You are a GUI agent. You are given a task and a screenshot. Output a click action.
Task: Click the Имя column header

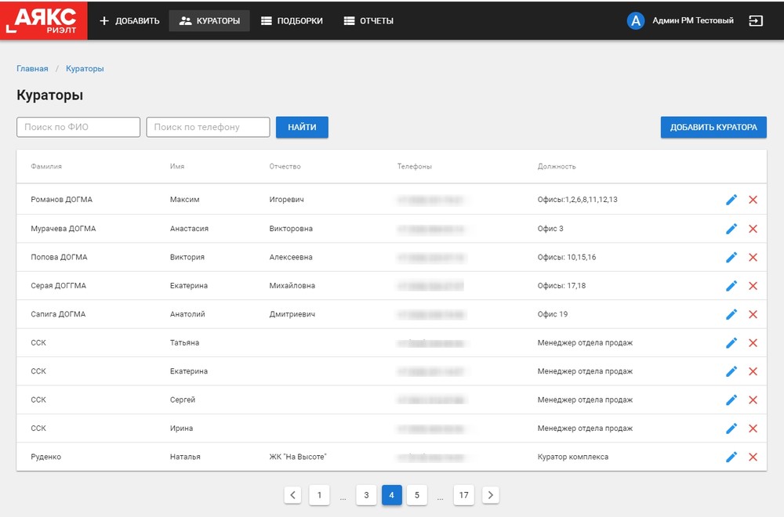click(177, 166)
